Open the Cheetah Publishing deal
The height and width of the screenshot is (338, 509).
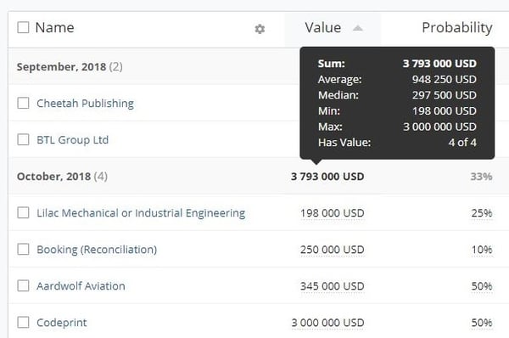(x=85, y=104)
